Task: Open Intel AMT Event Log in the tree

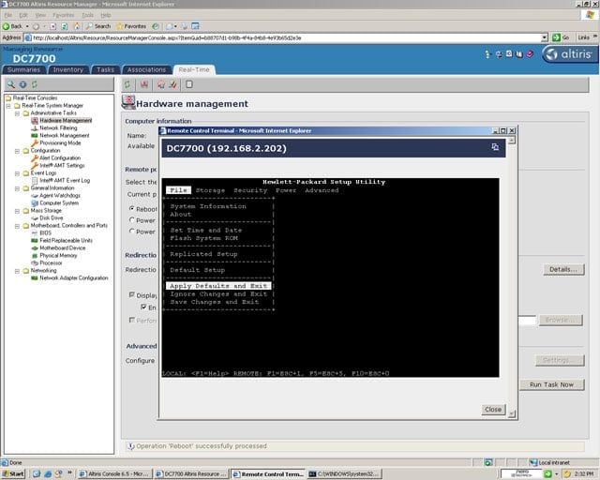Action: coord(65,180)
